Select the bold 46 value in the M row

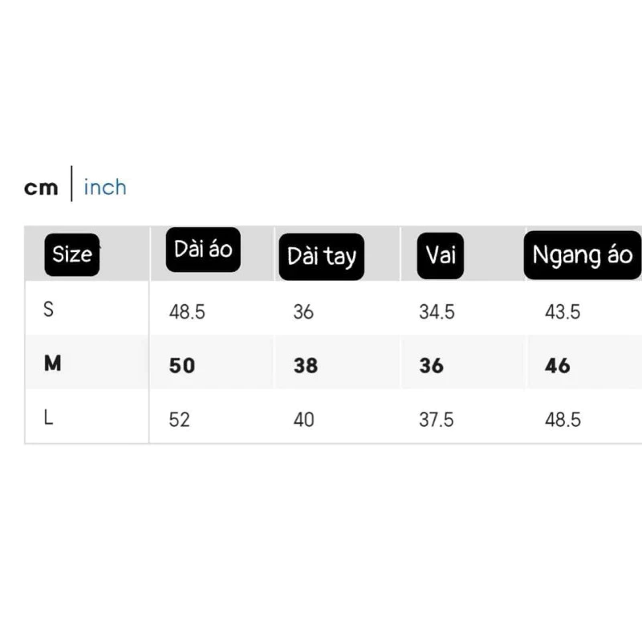point(558,365)
